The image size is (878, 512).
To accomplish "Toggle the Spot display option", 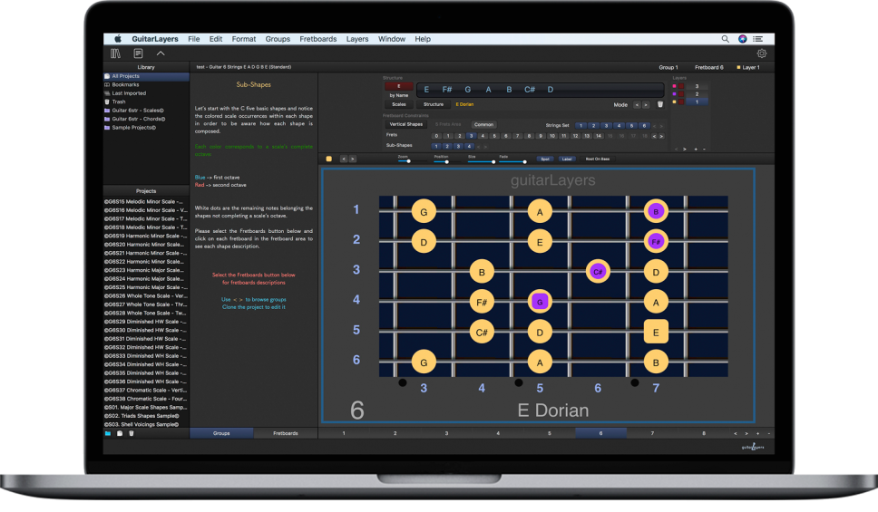I will (x=544, y=159).
